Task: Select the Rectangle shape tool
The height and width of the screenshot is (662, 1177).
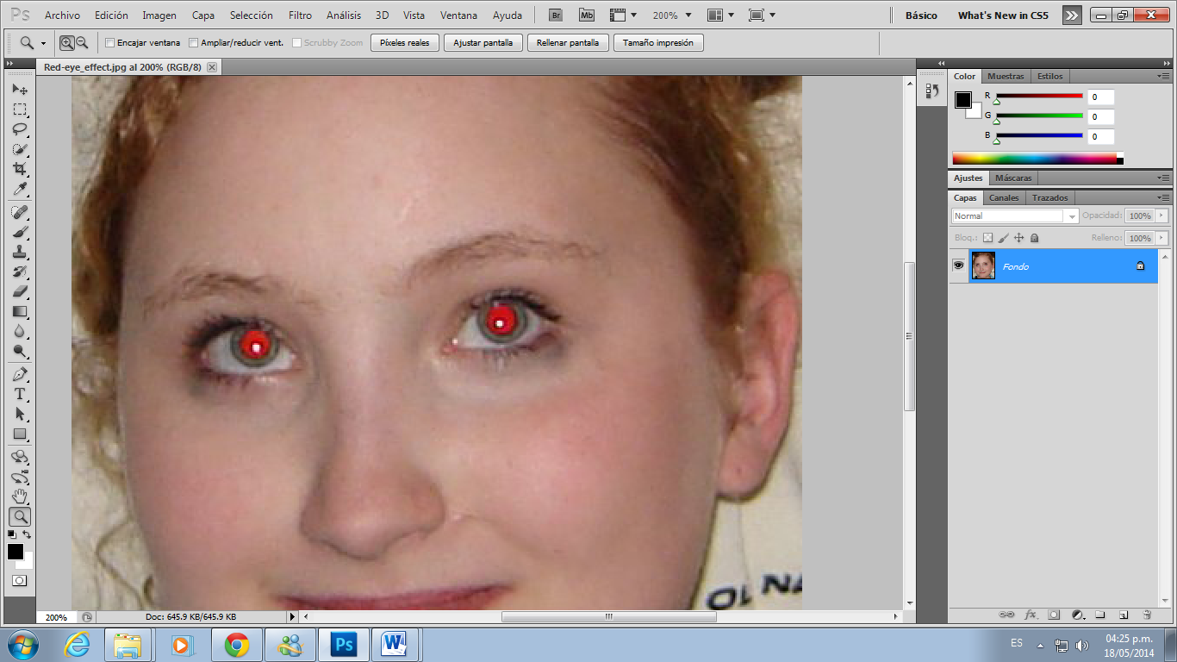Action: (20, 434)
